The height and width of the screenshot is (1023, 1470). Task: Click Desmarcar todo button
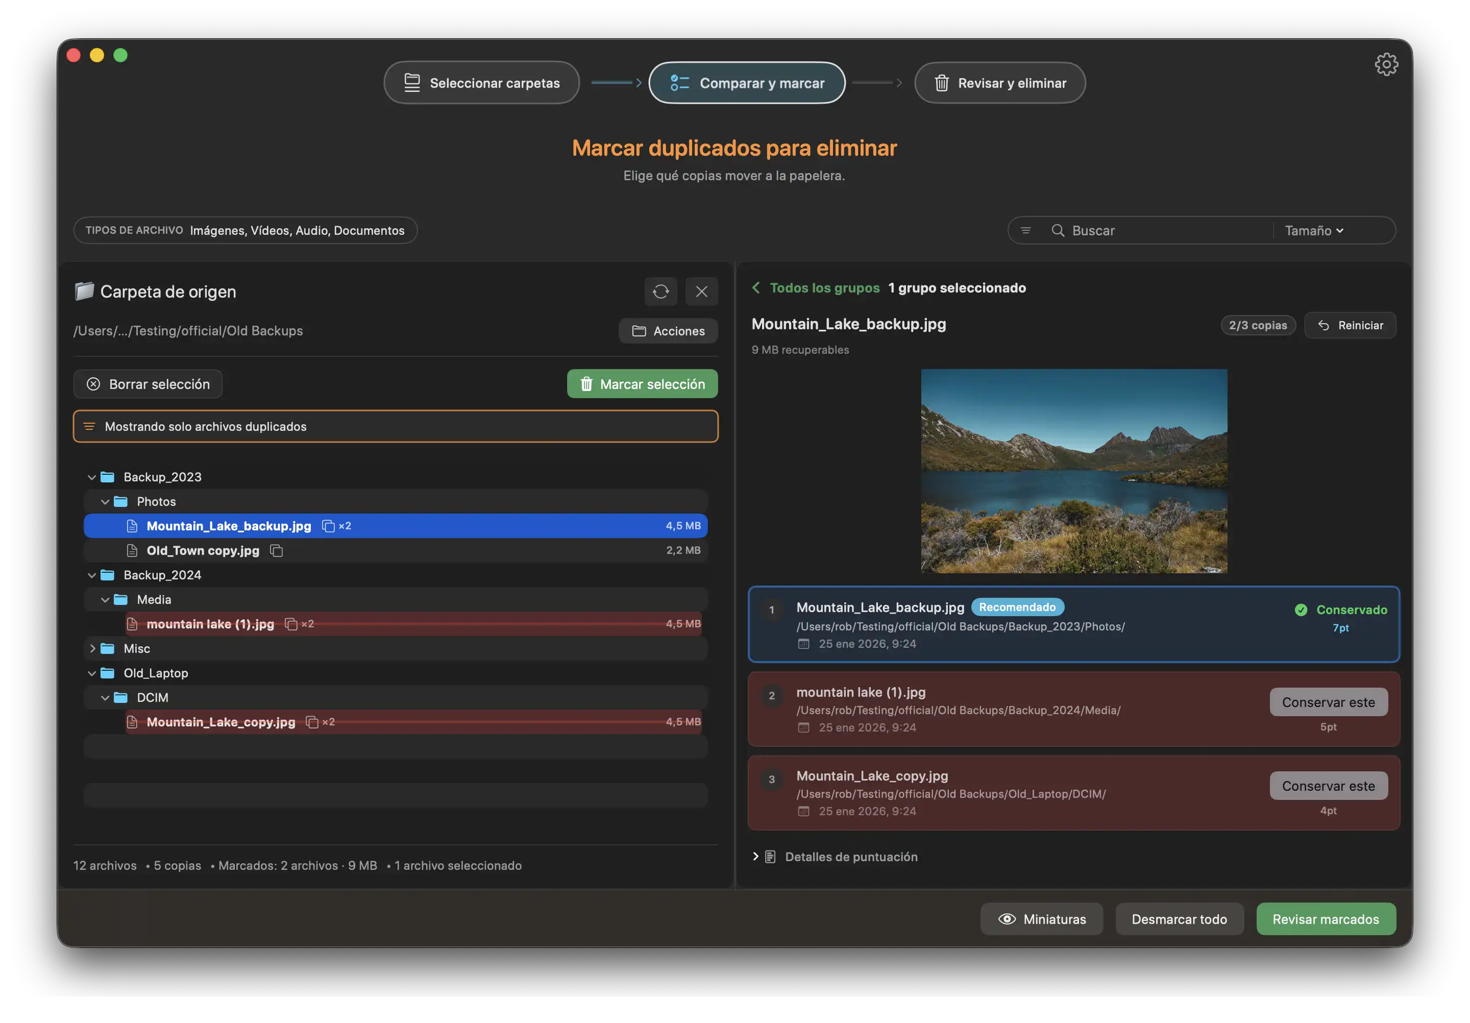[x=1180, y=919]
